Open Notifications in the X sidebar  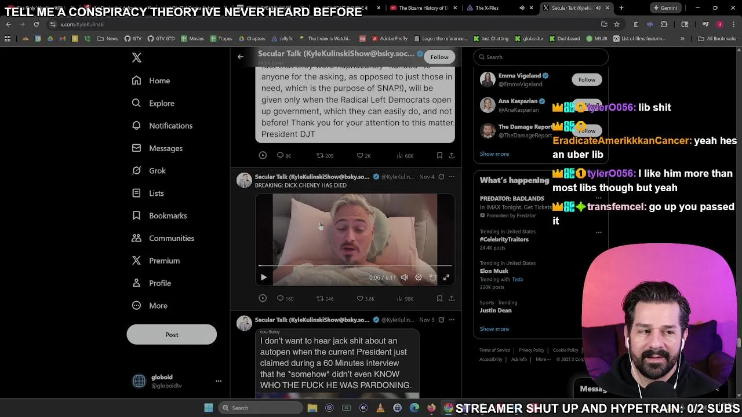coord(162,126)
